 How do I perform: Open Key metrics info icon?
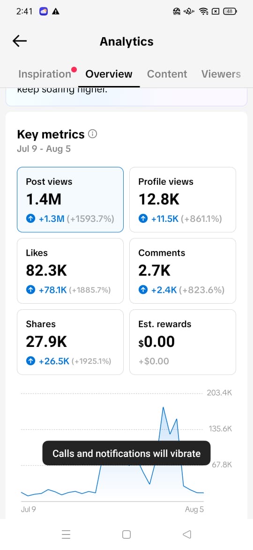point(93,134)
